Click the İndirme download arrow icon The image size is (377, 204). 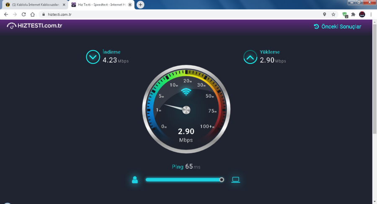[93, 57]
